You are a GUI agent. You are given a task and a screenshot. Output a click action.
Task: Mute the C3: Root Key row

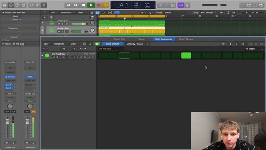click(x=54, y=57)
